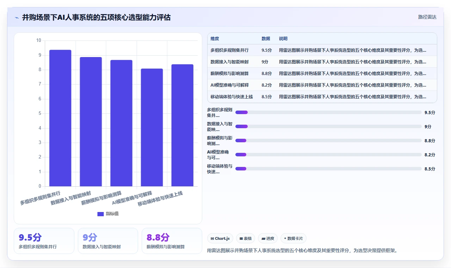Click the Chart.js tag chip
Image resolution: width=451 pixels, height=268 pixels.
click(220, 238)
